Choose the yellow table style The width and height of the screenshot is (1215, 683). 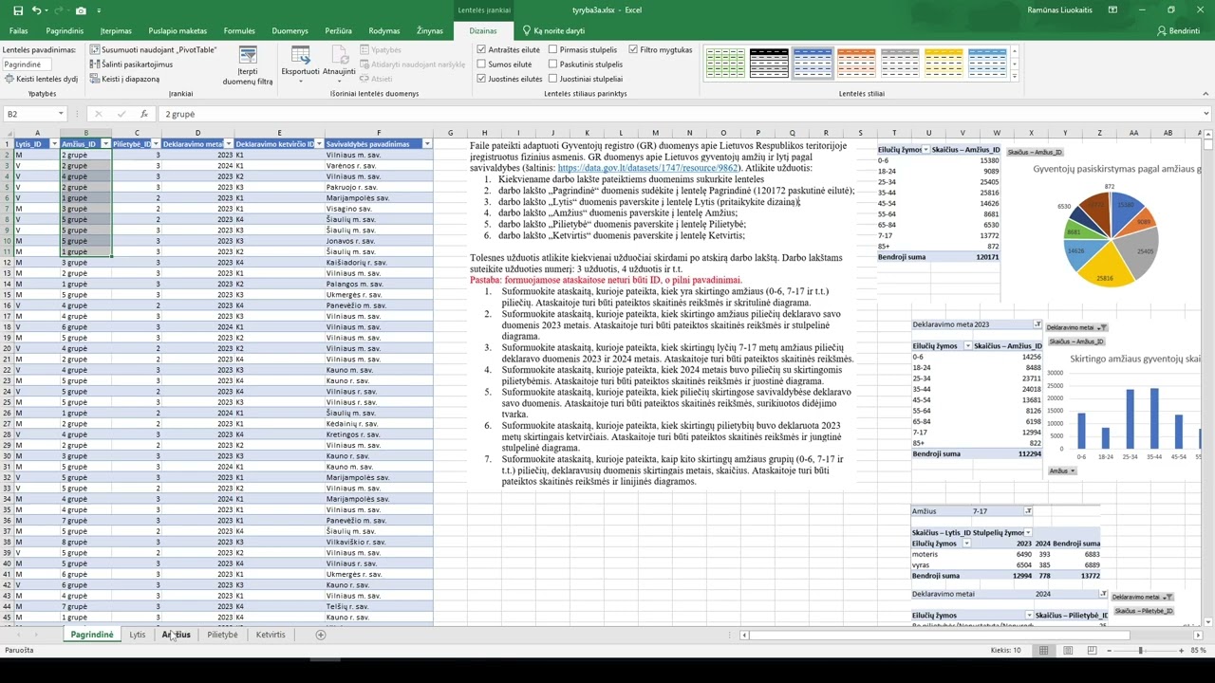tap(944, 64)
